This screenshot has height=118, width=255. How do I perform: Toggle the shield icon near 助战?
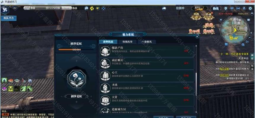[226, 8]
